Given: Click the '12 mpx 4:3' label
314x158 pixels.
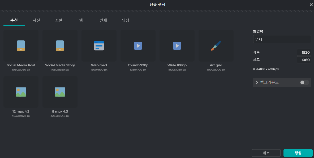Looking at the screenshot, I should point(21,111).
